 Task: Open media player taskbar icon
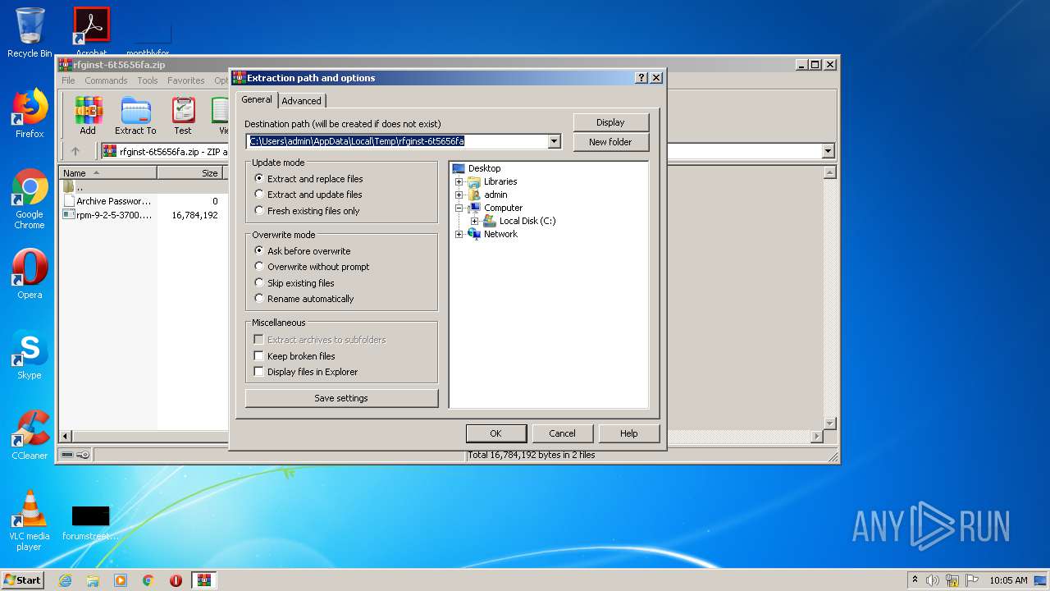pos(121,580)
